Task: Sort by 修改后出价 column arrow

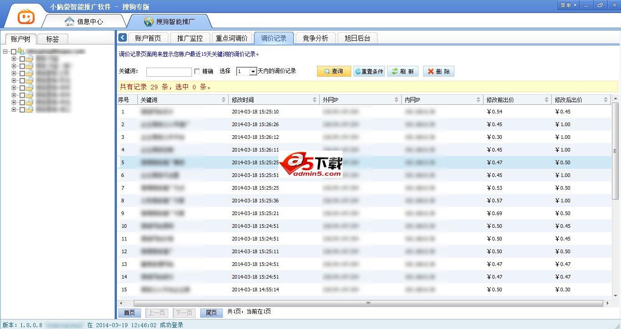Action: click(x=606, y=100)
